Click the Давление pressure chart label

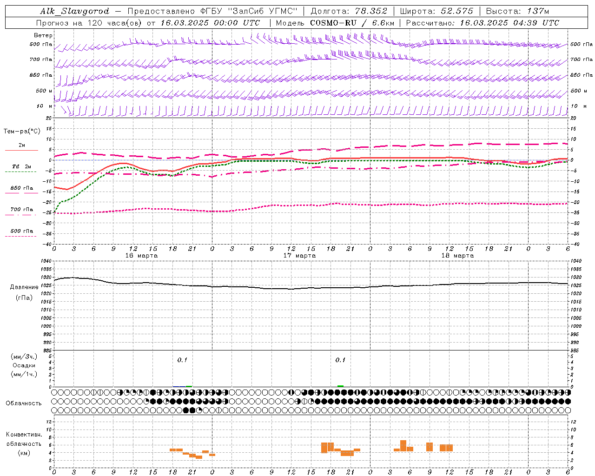24,287
